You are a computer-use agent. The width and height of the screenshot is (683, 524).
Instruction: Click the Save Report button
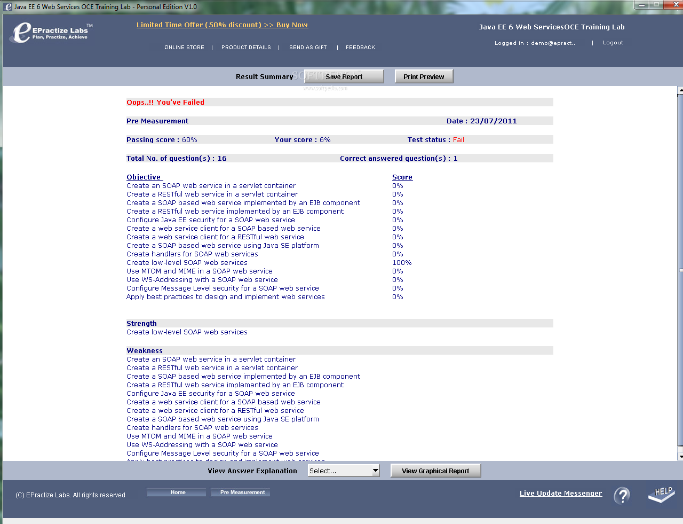point(344,77)
